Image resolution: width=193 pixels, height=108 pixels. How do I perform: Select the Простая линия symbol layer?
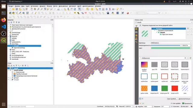167,34
